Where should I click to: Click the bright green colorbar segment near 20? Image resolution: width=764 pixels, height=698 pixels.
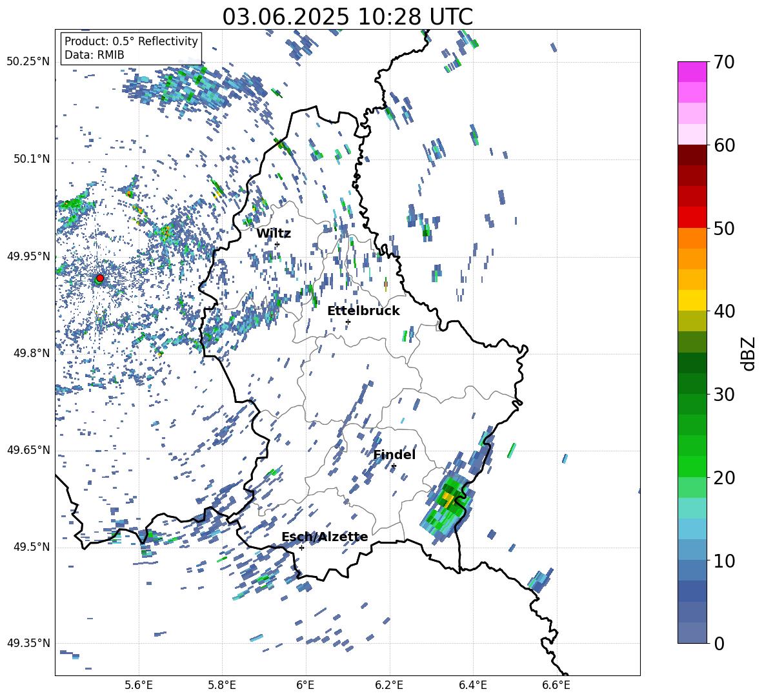click(692, 466)
